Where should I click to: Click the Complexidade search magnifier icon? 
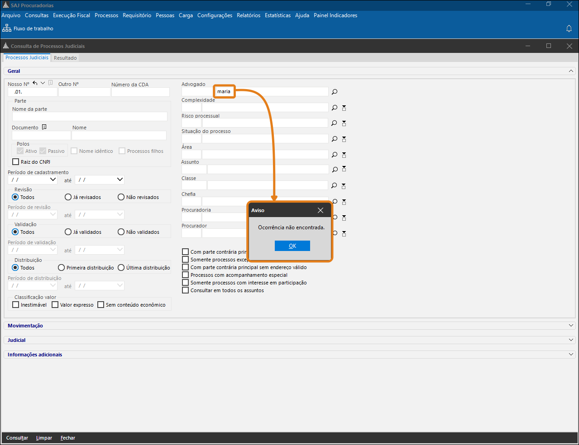(335, 108)
